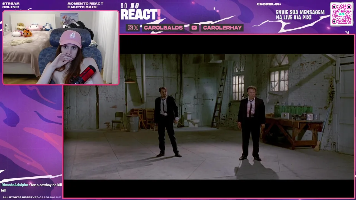This screenshot has height=200, width=356.
Task: Click the X logo beside Instagram icon
Action: (136, 27)
